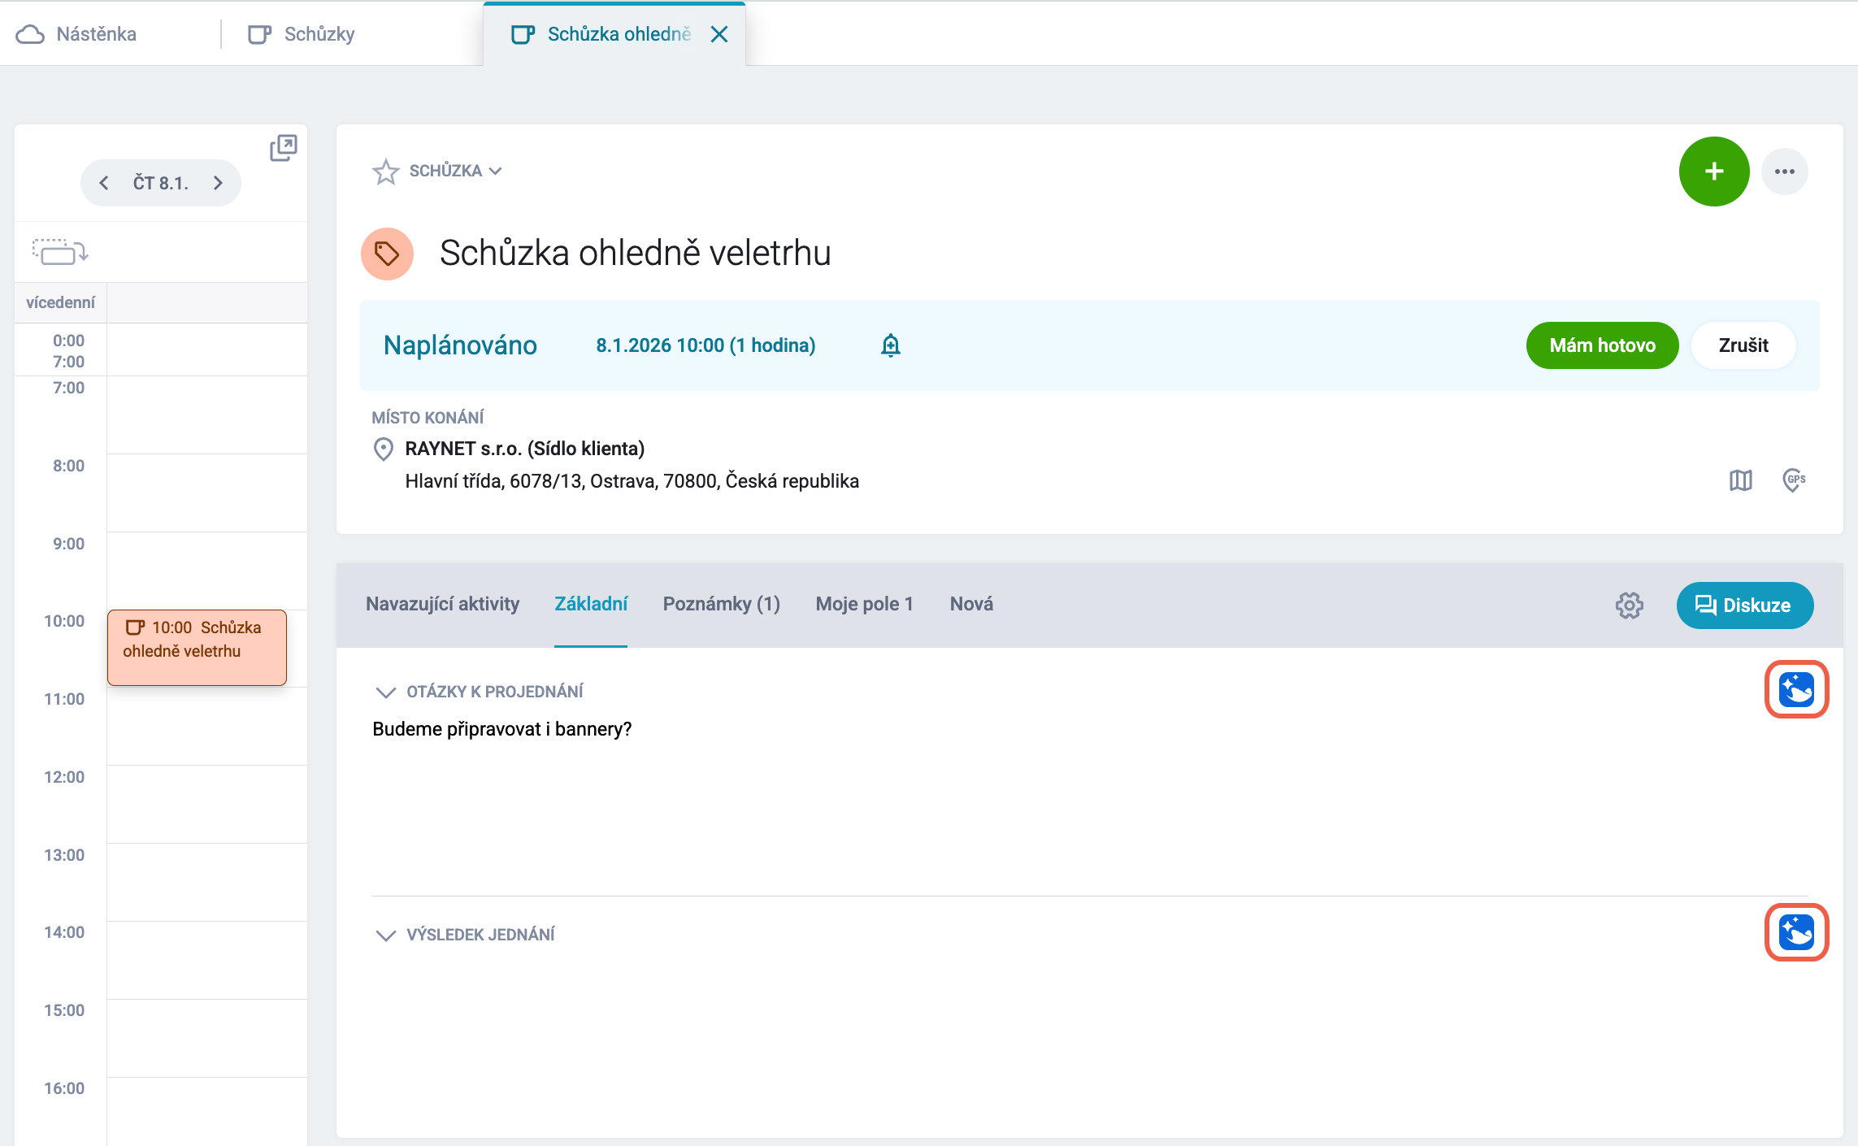
Task: Click the reminder bell icon
Action: [x=891, y=345]
